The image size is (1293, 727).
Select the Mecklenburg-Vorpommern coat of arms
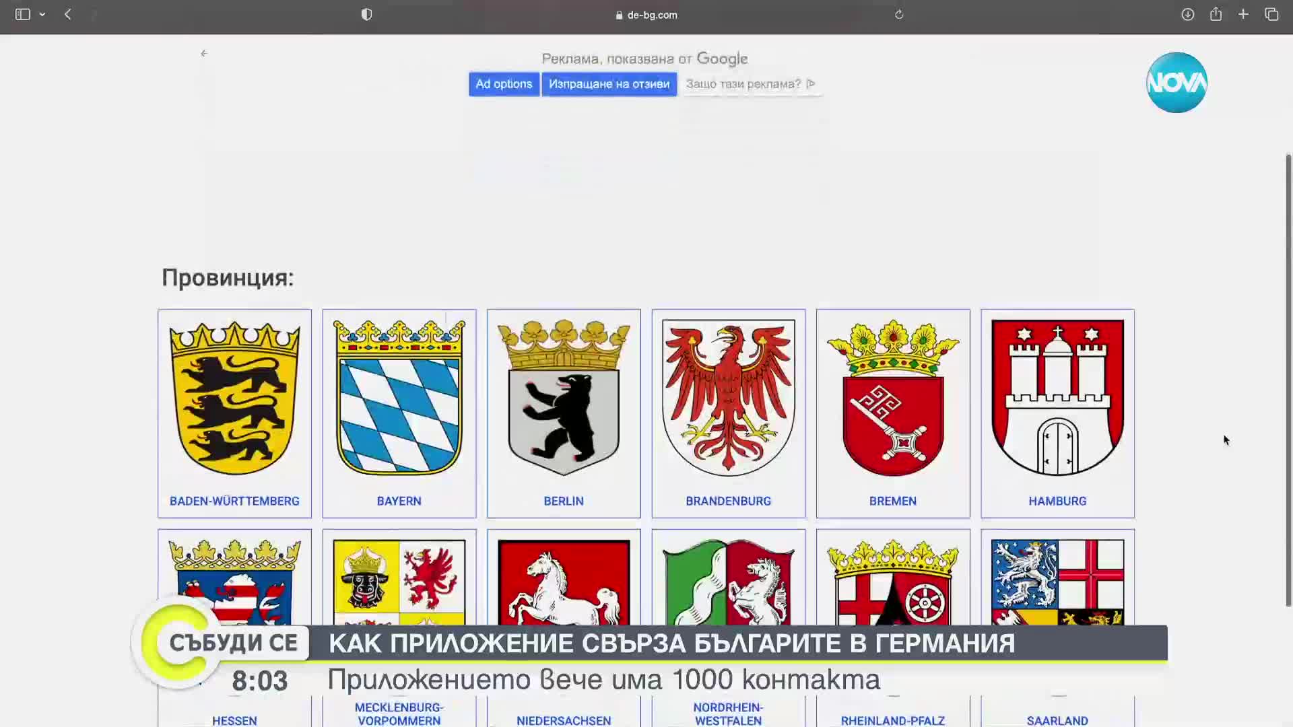399,582
